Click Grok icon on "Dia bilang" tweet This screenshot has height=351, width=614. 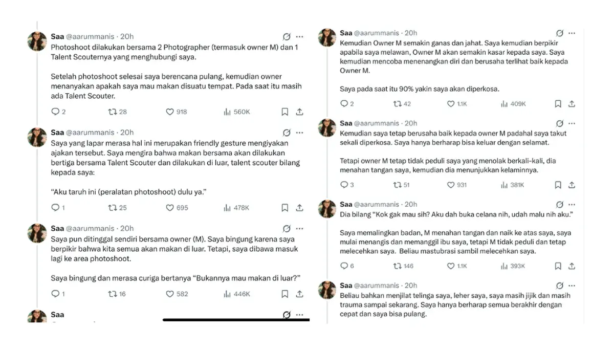(x=560, y=205)
